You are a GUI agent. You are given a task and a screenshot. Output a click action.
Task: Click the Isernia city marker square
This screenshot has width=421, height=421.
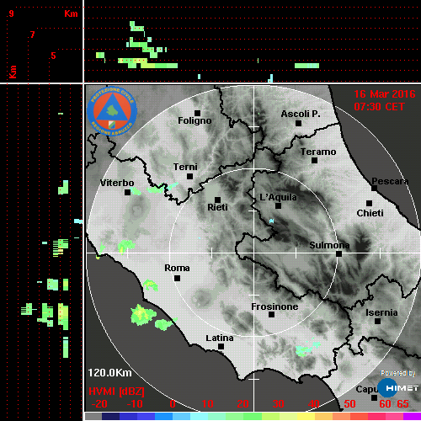coord(378,321)
